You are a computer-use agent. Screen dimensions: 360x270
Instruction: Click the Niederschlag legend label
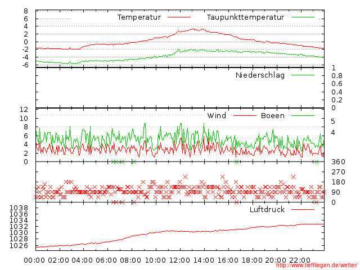click(260, 75)
